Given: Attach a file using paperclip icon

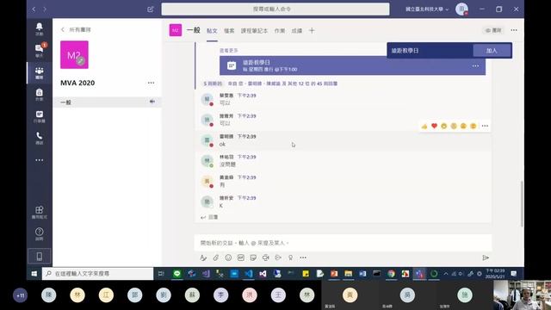Looking at the screenshot, I should point(216,257).
